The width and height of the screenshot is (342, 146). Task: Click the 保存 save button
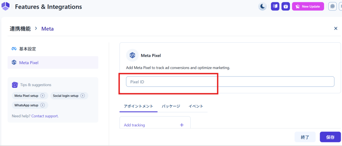pyautogui.click(x=330, y=137)
